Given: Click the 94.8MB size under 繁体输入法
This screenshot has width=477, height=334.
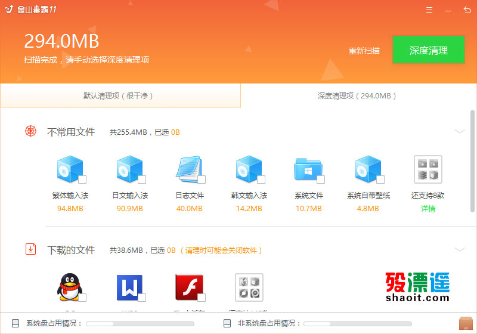Looking at the screenshot, I should tap(70, 209).
